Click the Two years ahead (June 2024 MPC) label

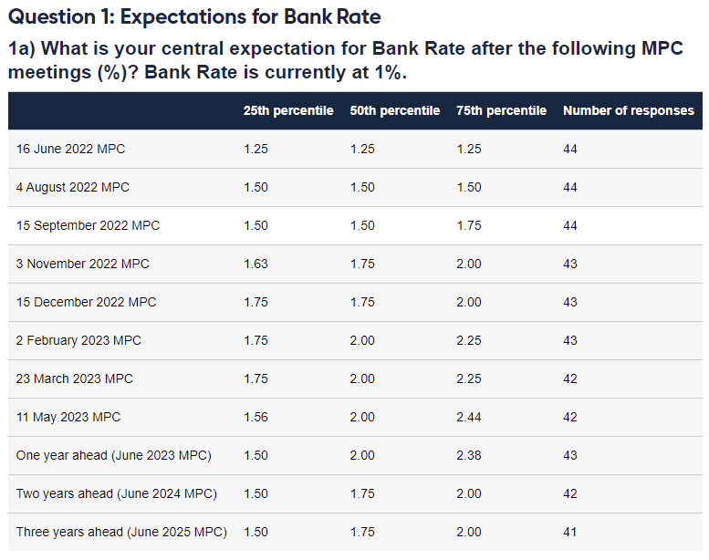pos(117,493)
